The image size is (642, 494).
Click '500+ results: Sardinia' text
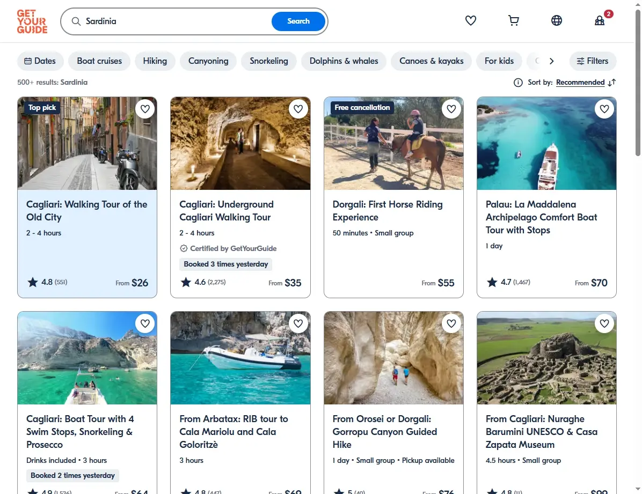pyautogui.click(x=53, y=82)
